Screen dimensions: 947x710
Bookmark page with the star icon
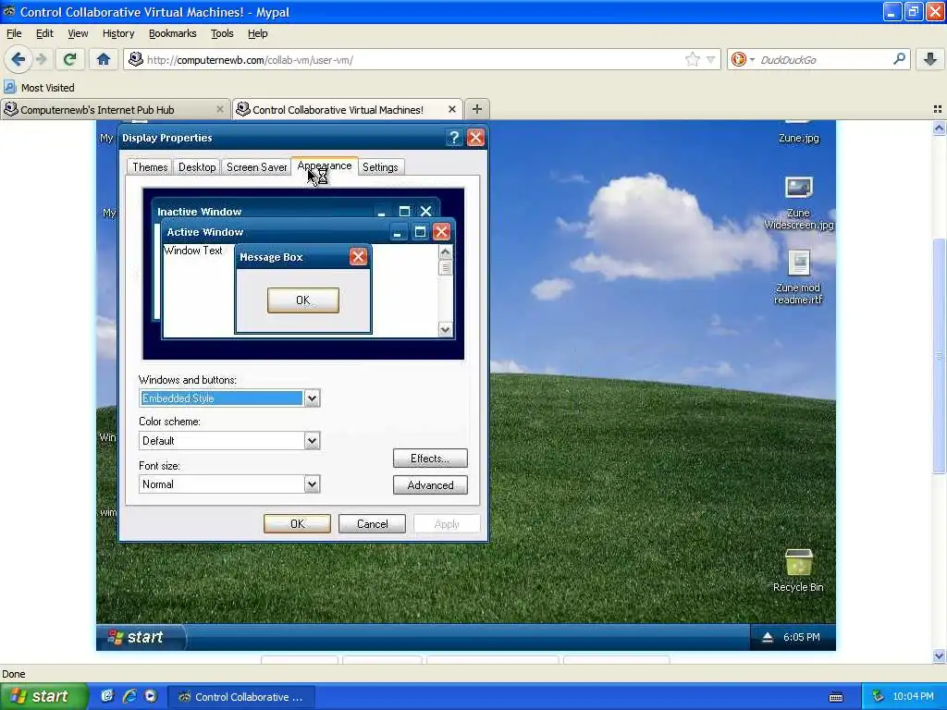pyautogui.click(x=692, y=59)
